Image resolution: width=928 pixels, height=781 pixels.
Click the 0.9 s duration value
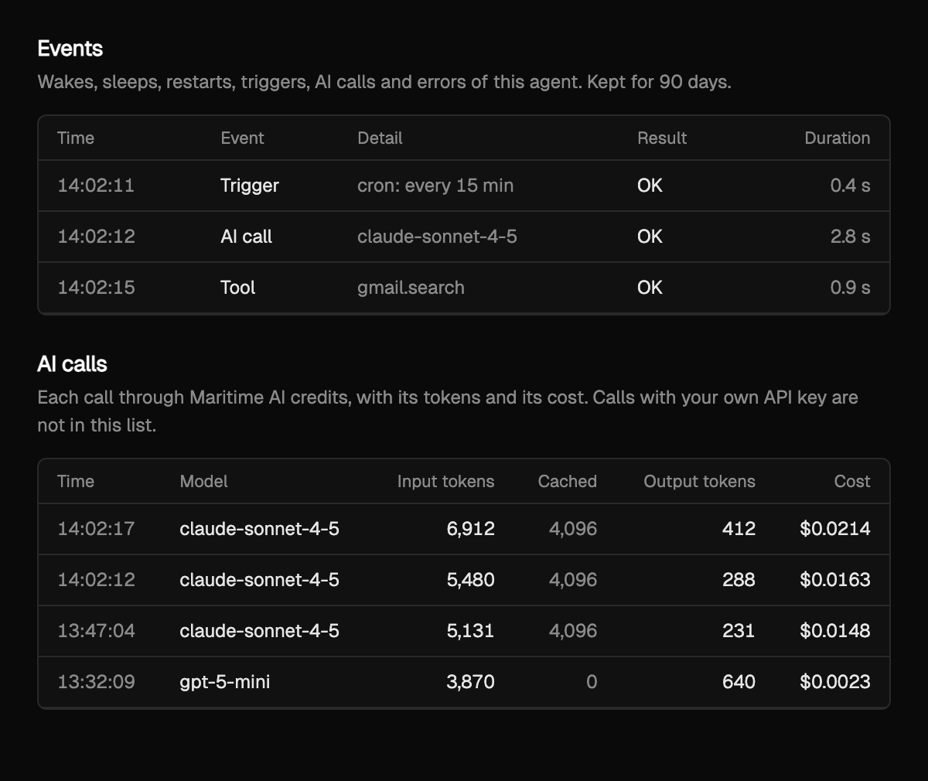pos(850,288)
